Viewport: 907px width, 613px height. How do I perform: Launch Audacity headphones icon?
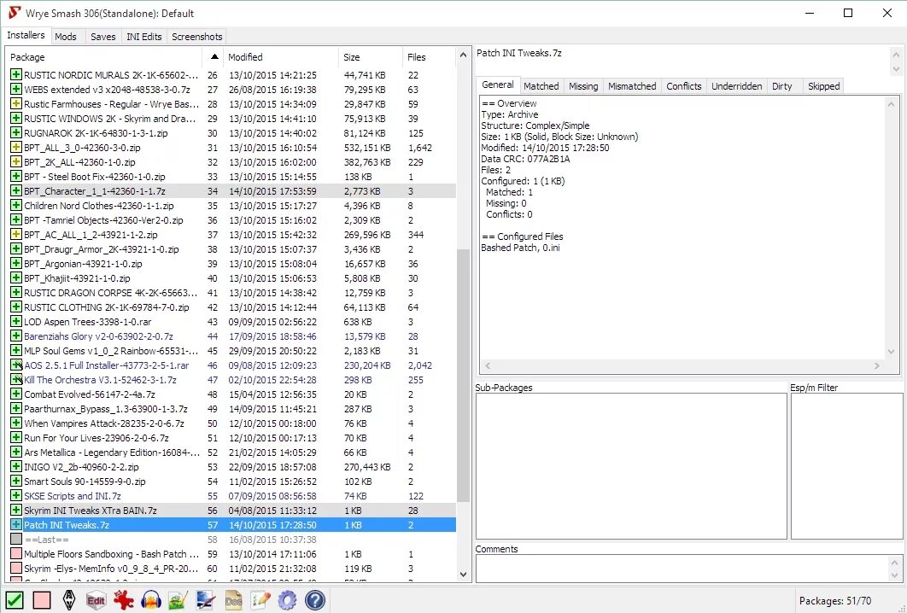coord(151,599)
